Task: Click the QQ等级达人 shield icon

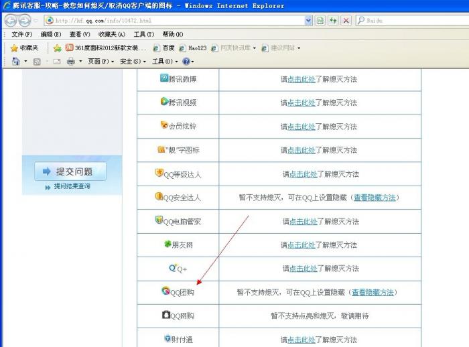Action: (x=159, y=173)
